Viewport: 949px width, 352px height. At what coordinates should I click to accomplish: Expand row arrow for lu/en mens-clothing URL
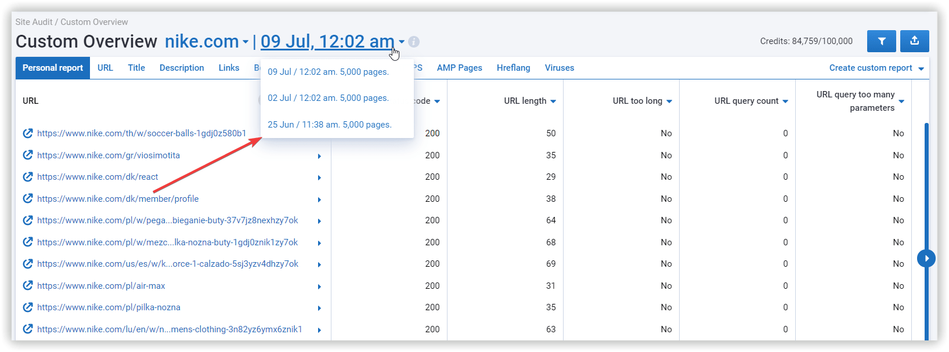click(x=319, y=330)
